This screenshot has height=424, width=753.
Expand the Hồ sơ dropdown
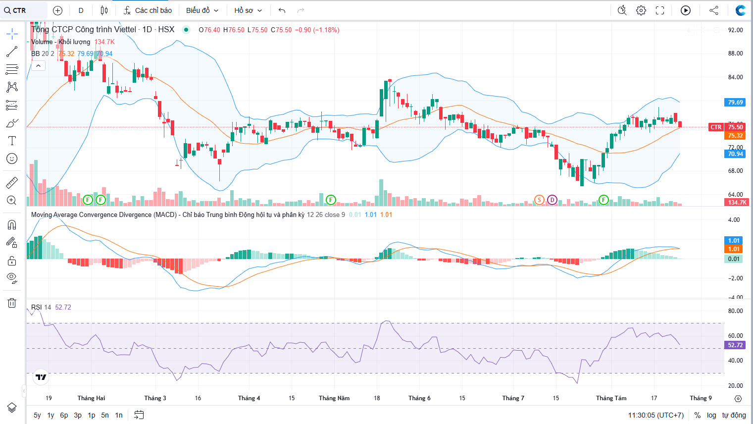coord(248,10)
